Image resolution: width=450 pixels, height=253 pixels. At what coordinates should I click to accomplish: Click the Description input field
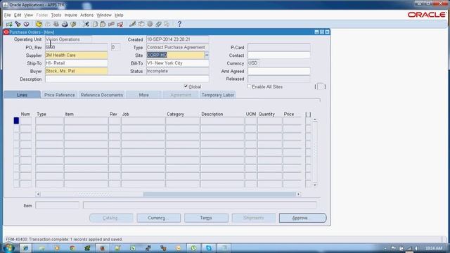click(x=127, y=79)
